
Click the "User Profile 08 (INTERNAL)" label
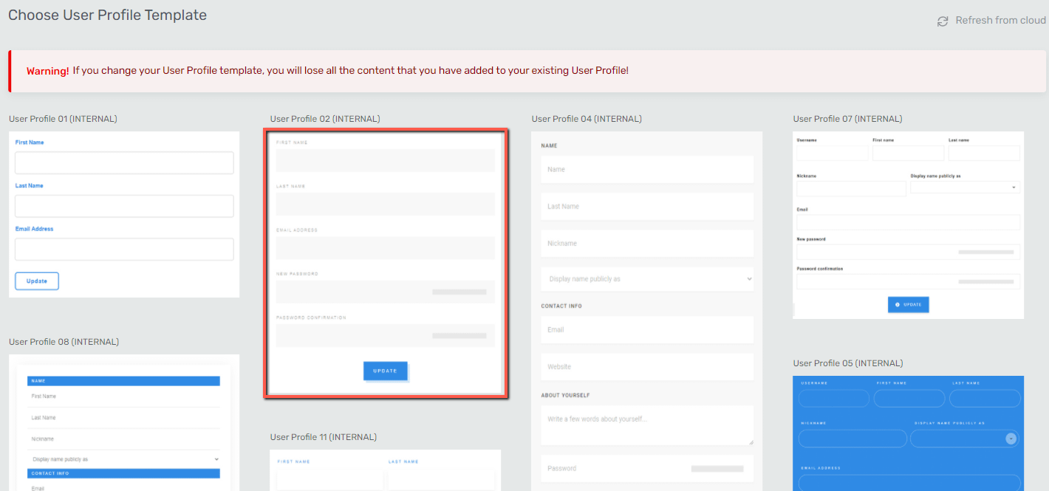point(64,342)
